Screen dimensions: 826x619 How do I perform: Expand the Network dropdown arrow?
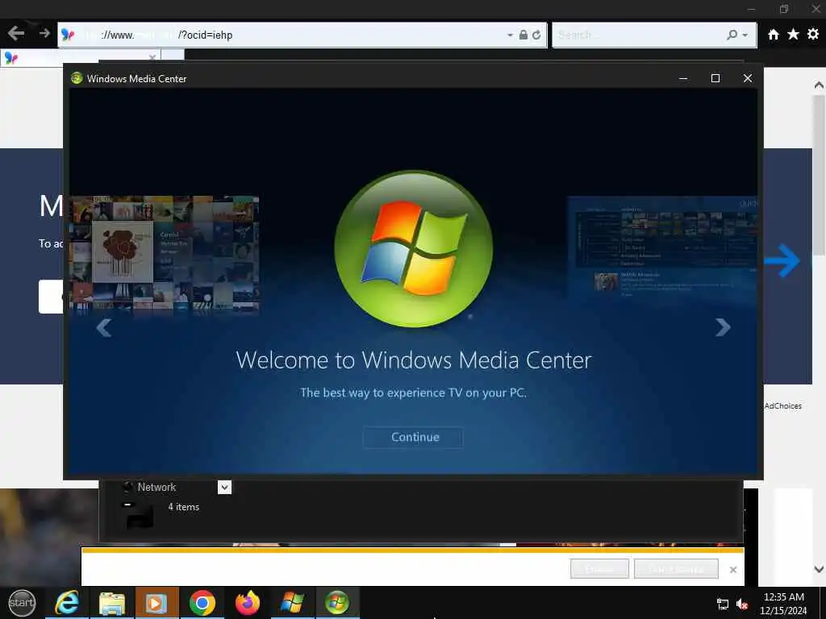tap(224, 488)
